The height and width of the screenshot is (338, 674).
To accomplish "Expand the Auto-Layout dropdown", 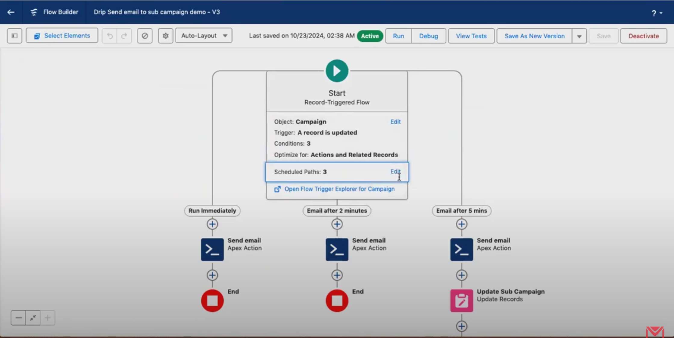I will [x=204, y=36].
